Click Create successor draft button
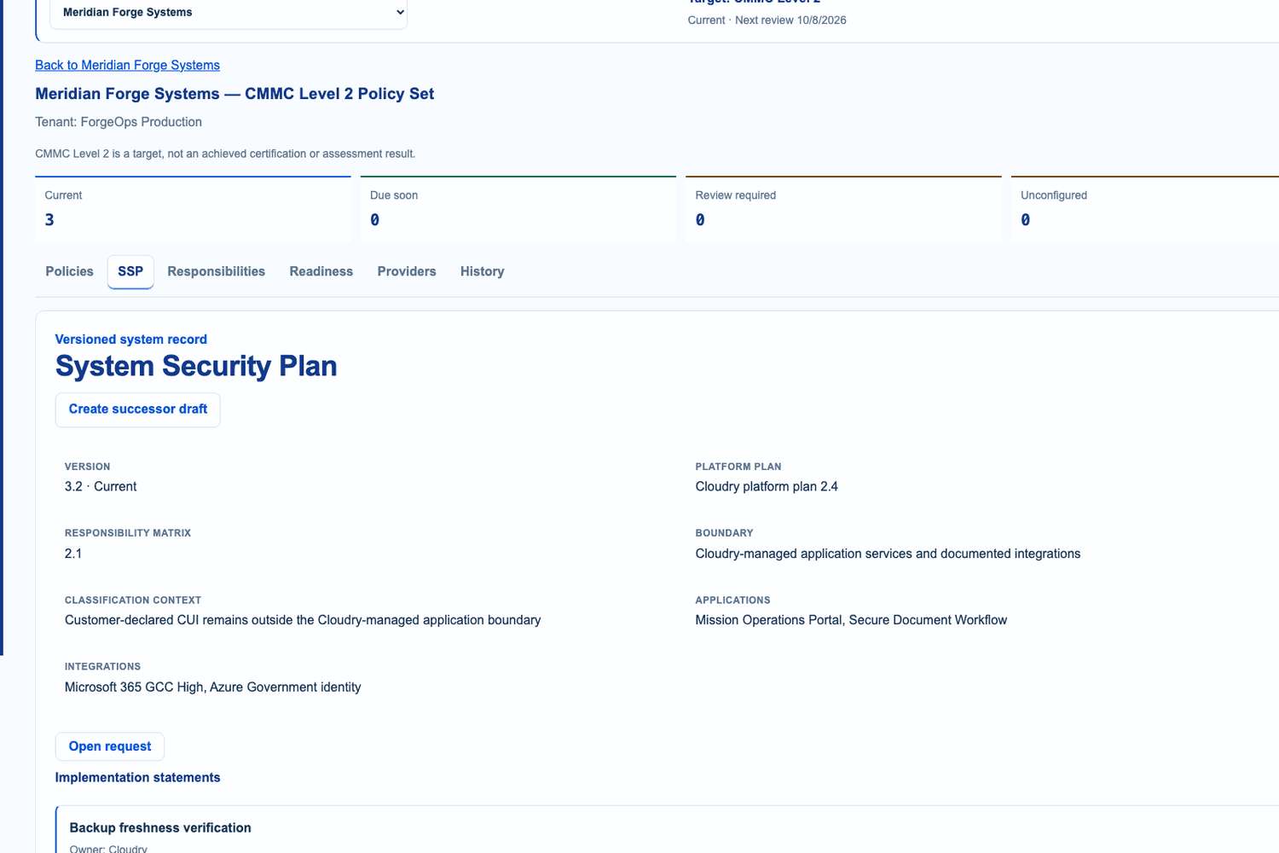The height and width of the screenshot is (853, 1279). click(138, 409)
